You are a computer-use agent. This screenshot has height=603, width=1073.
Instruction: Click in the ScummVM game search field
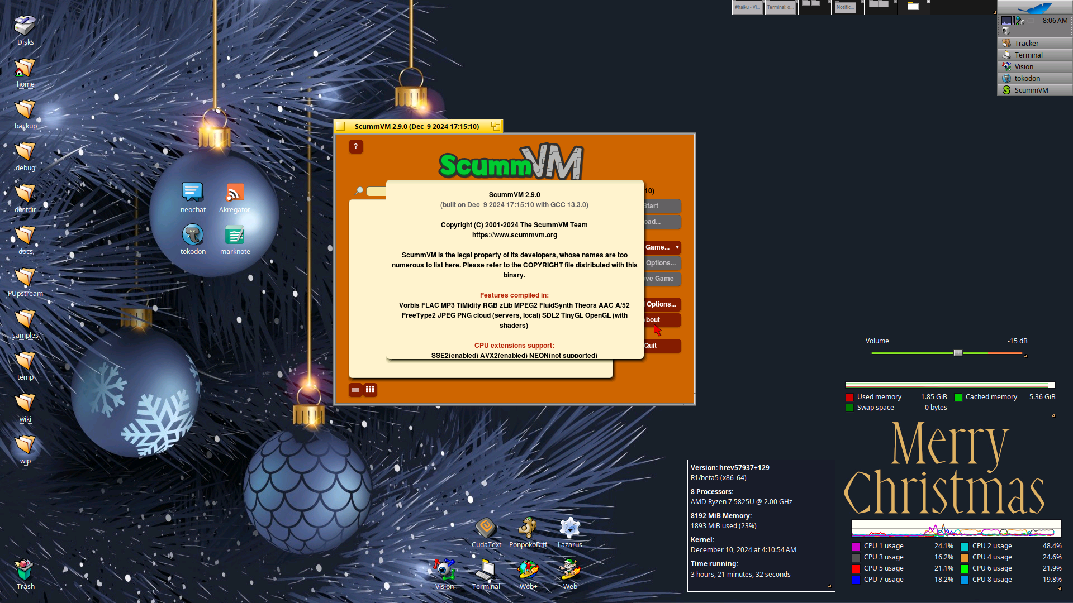[376, 192]
